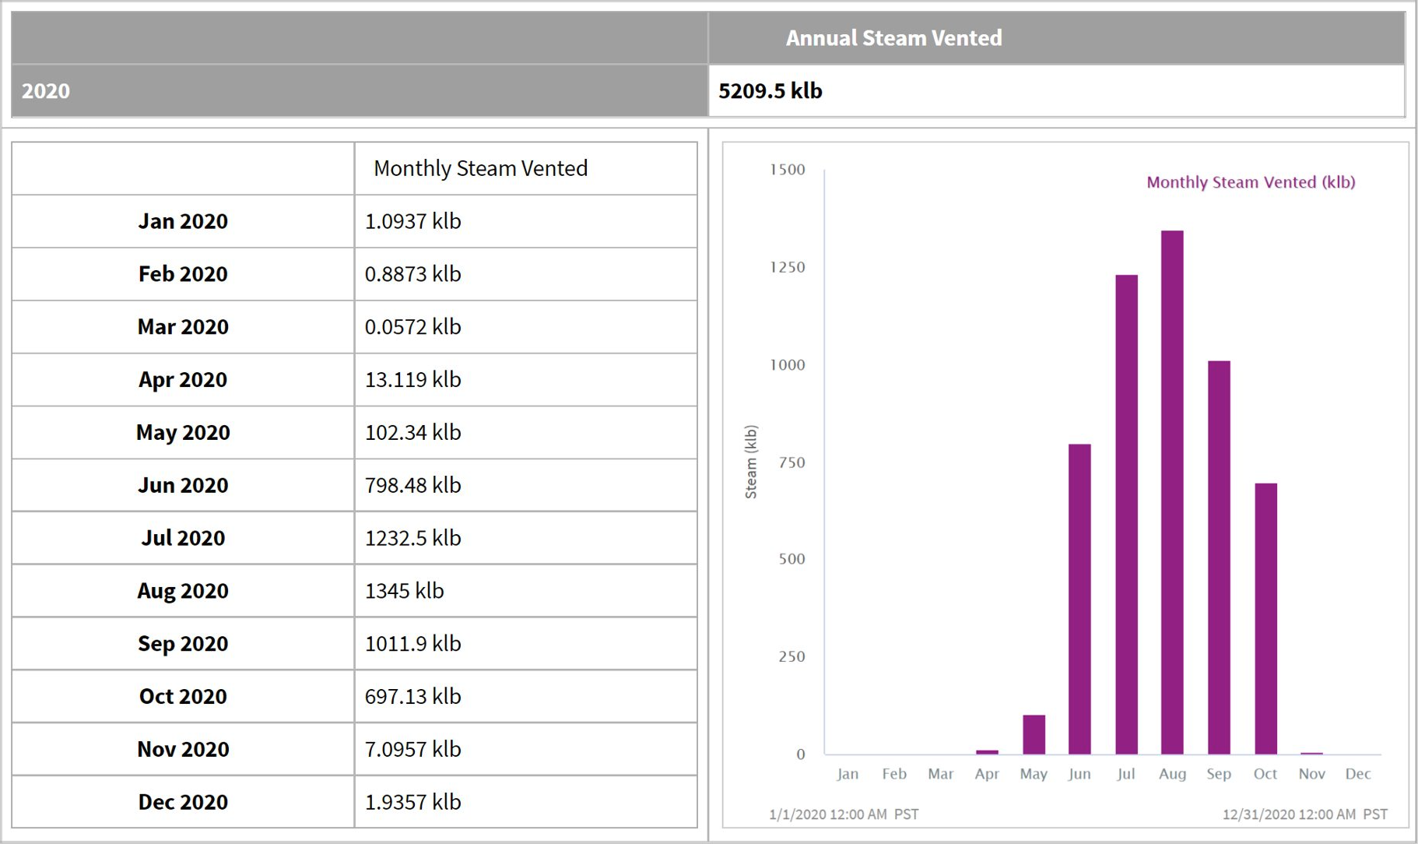
Task: Select the July bar in the chart
Action: 1126,515
